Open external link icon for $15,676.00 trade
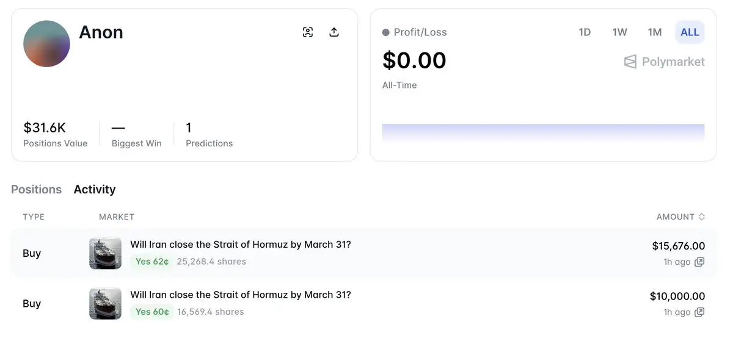 (699, 262)
